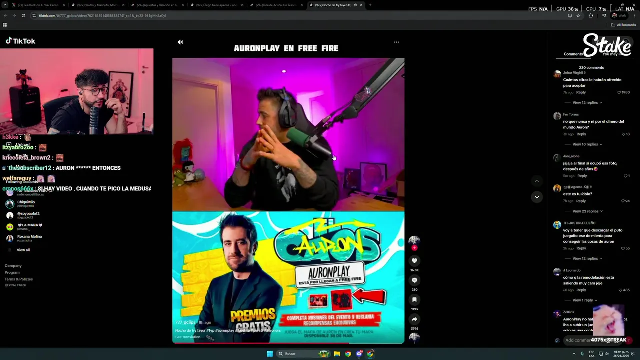640x360 pixels.
Task: Open the music disc thumbnail
Action: pyautogui.click(x=414, y=337)
